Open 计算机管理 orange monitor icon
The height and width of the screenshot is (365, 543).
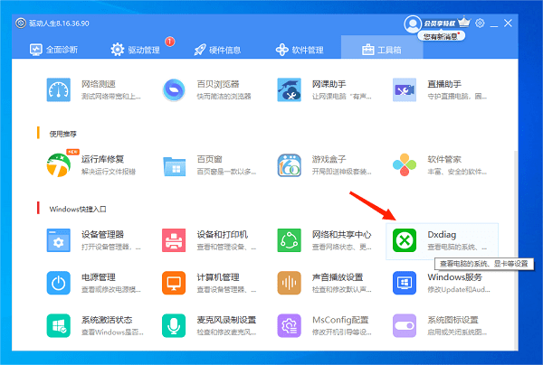click(x=174, y=283)
